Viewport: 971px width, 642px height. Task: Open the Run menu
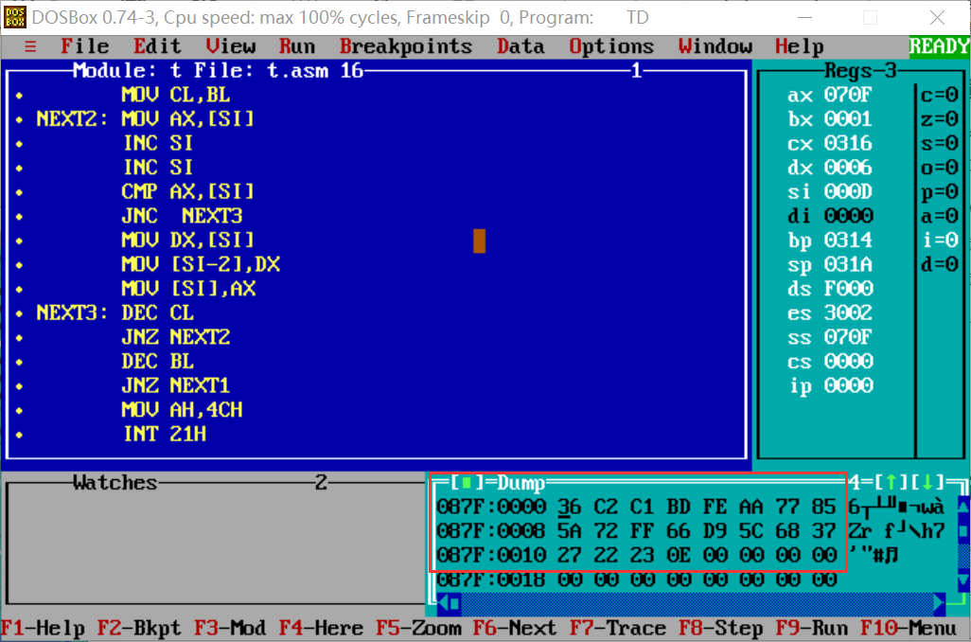[x=296, y=46]
